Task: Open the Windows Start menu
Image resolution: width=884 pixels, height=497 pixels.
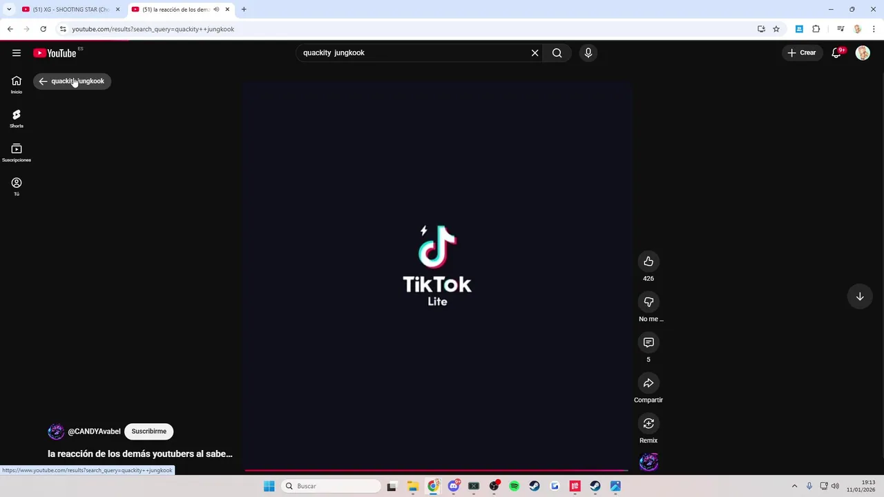Action: coord(269,486)
